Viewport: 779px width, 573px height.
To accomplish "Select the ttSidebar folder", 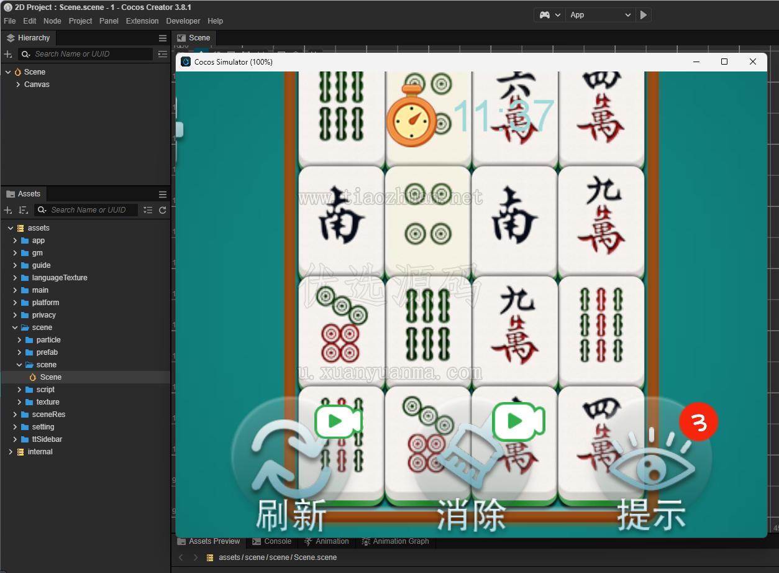I will [x=47, y=439].
